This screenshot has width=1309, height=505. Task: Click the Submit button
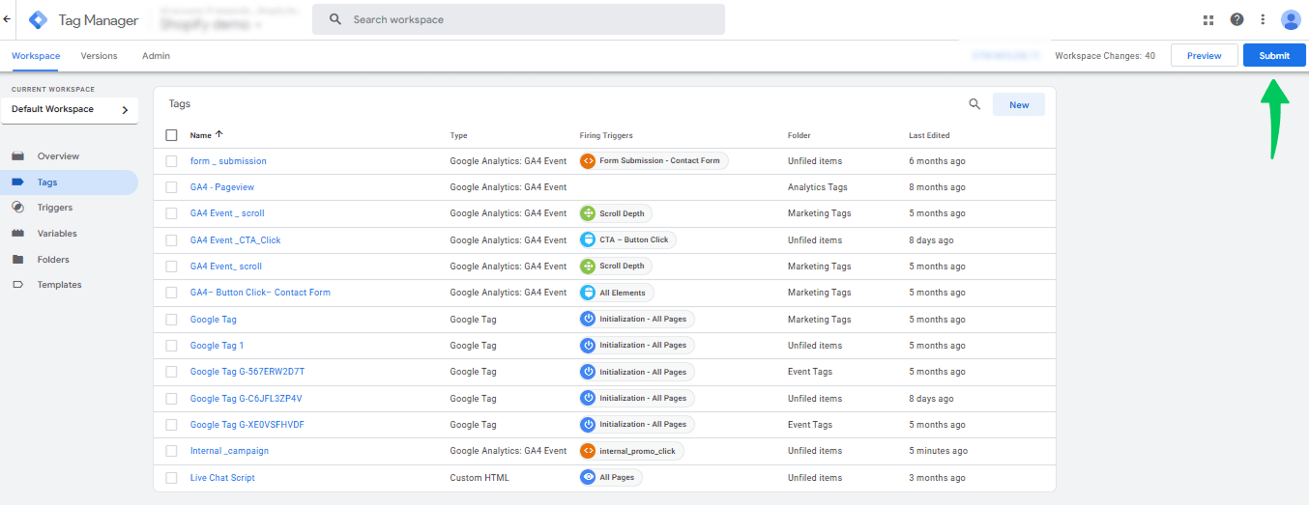coord(1274,56)
